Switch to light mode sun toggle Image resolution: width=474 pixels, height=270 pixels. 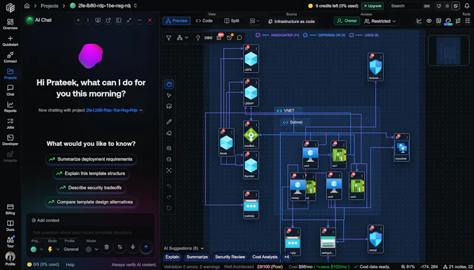coord(447,6)
